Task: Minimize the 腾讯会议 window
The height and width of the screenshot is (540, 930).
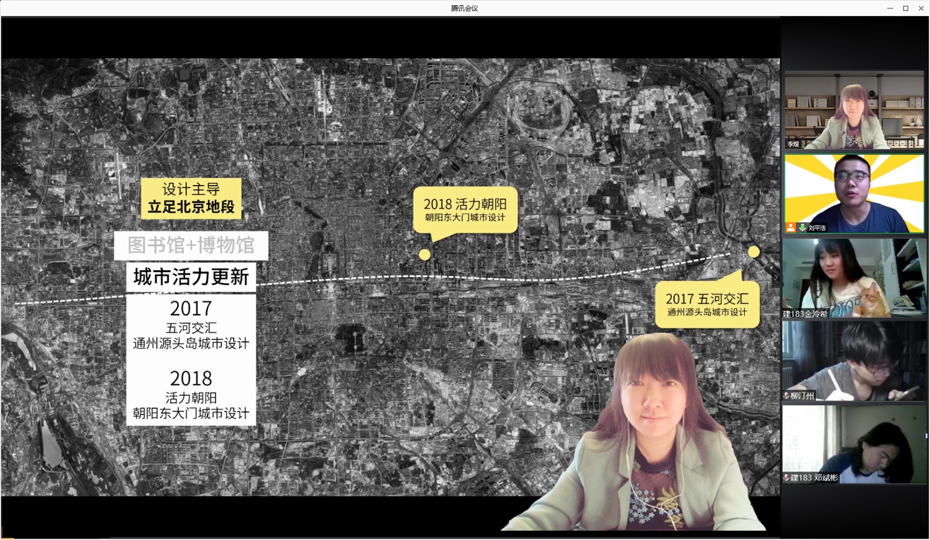Action: (890, 8)
